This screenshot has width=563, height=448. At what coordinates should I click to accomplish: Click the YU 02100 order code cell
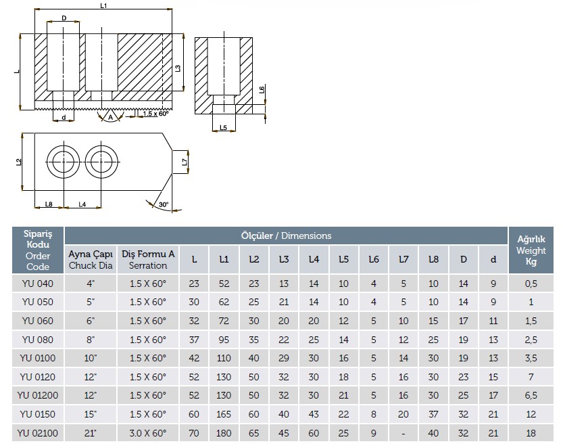[x=38, y=432]
